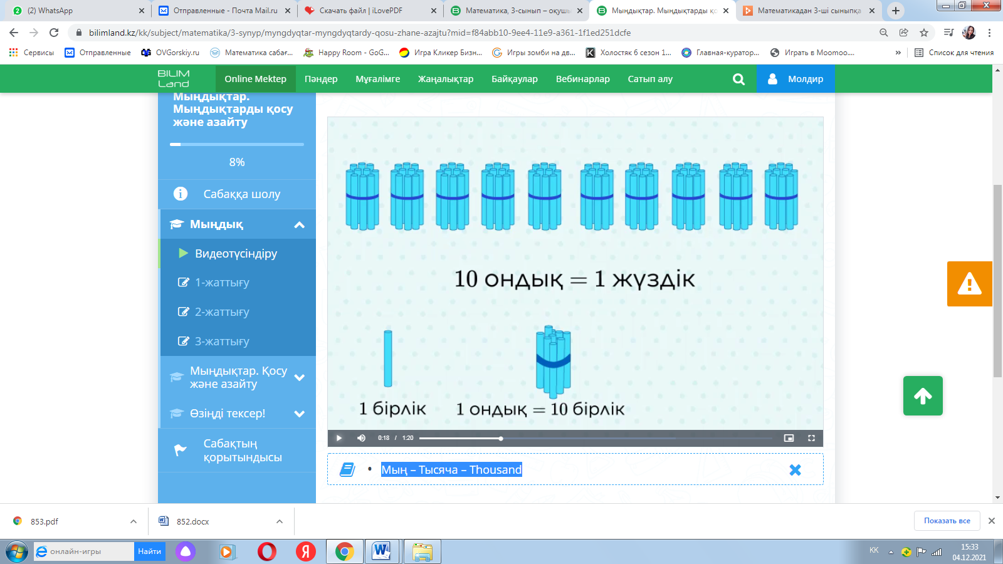The width and height of the screenshot is (1003, 564).
Task: Open the Мұғалімге menu
Action: coord(378,79)
